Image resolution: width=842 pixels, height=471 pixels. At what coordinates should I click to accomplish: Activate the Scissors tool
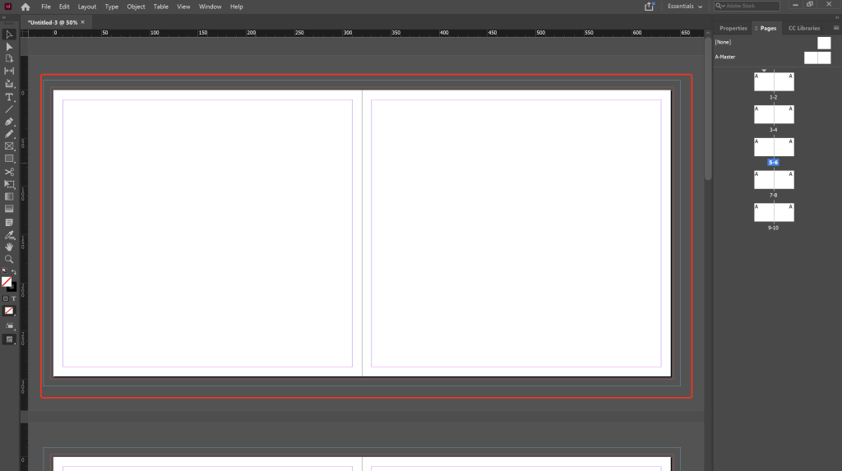click(9, 171)
